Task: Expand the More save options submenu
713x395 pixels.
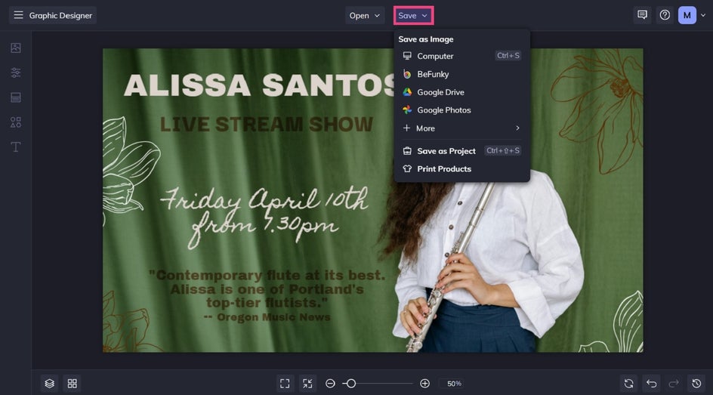Action: click(461, 128)
